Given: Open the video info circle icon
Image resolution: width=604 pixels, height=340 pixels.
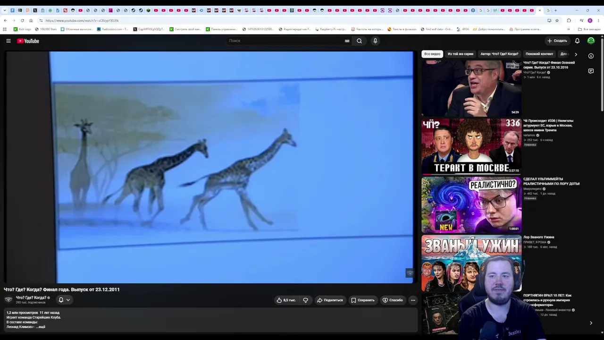Looking at the screenshot, I should [x=591, y=56].
